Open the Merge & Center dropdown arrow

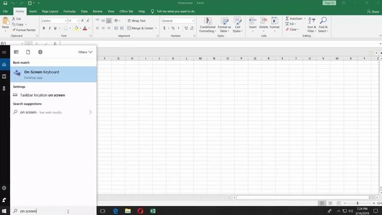[156, 28]
